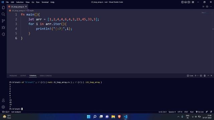Open the new terminal profile dropdown arrow
The height and width of the screenshot is (120, 214).
click(198, 76)
